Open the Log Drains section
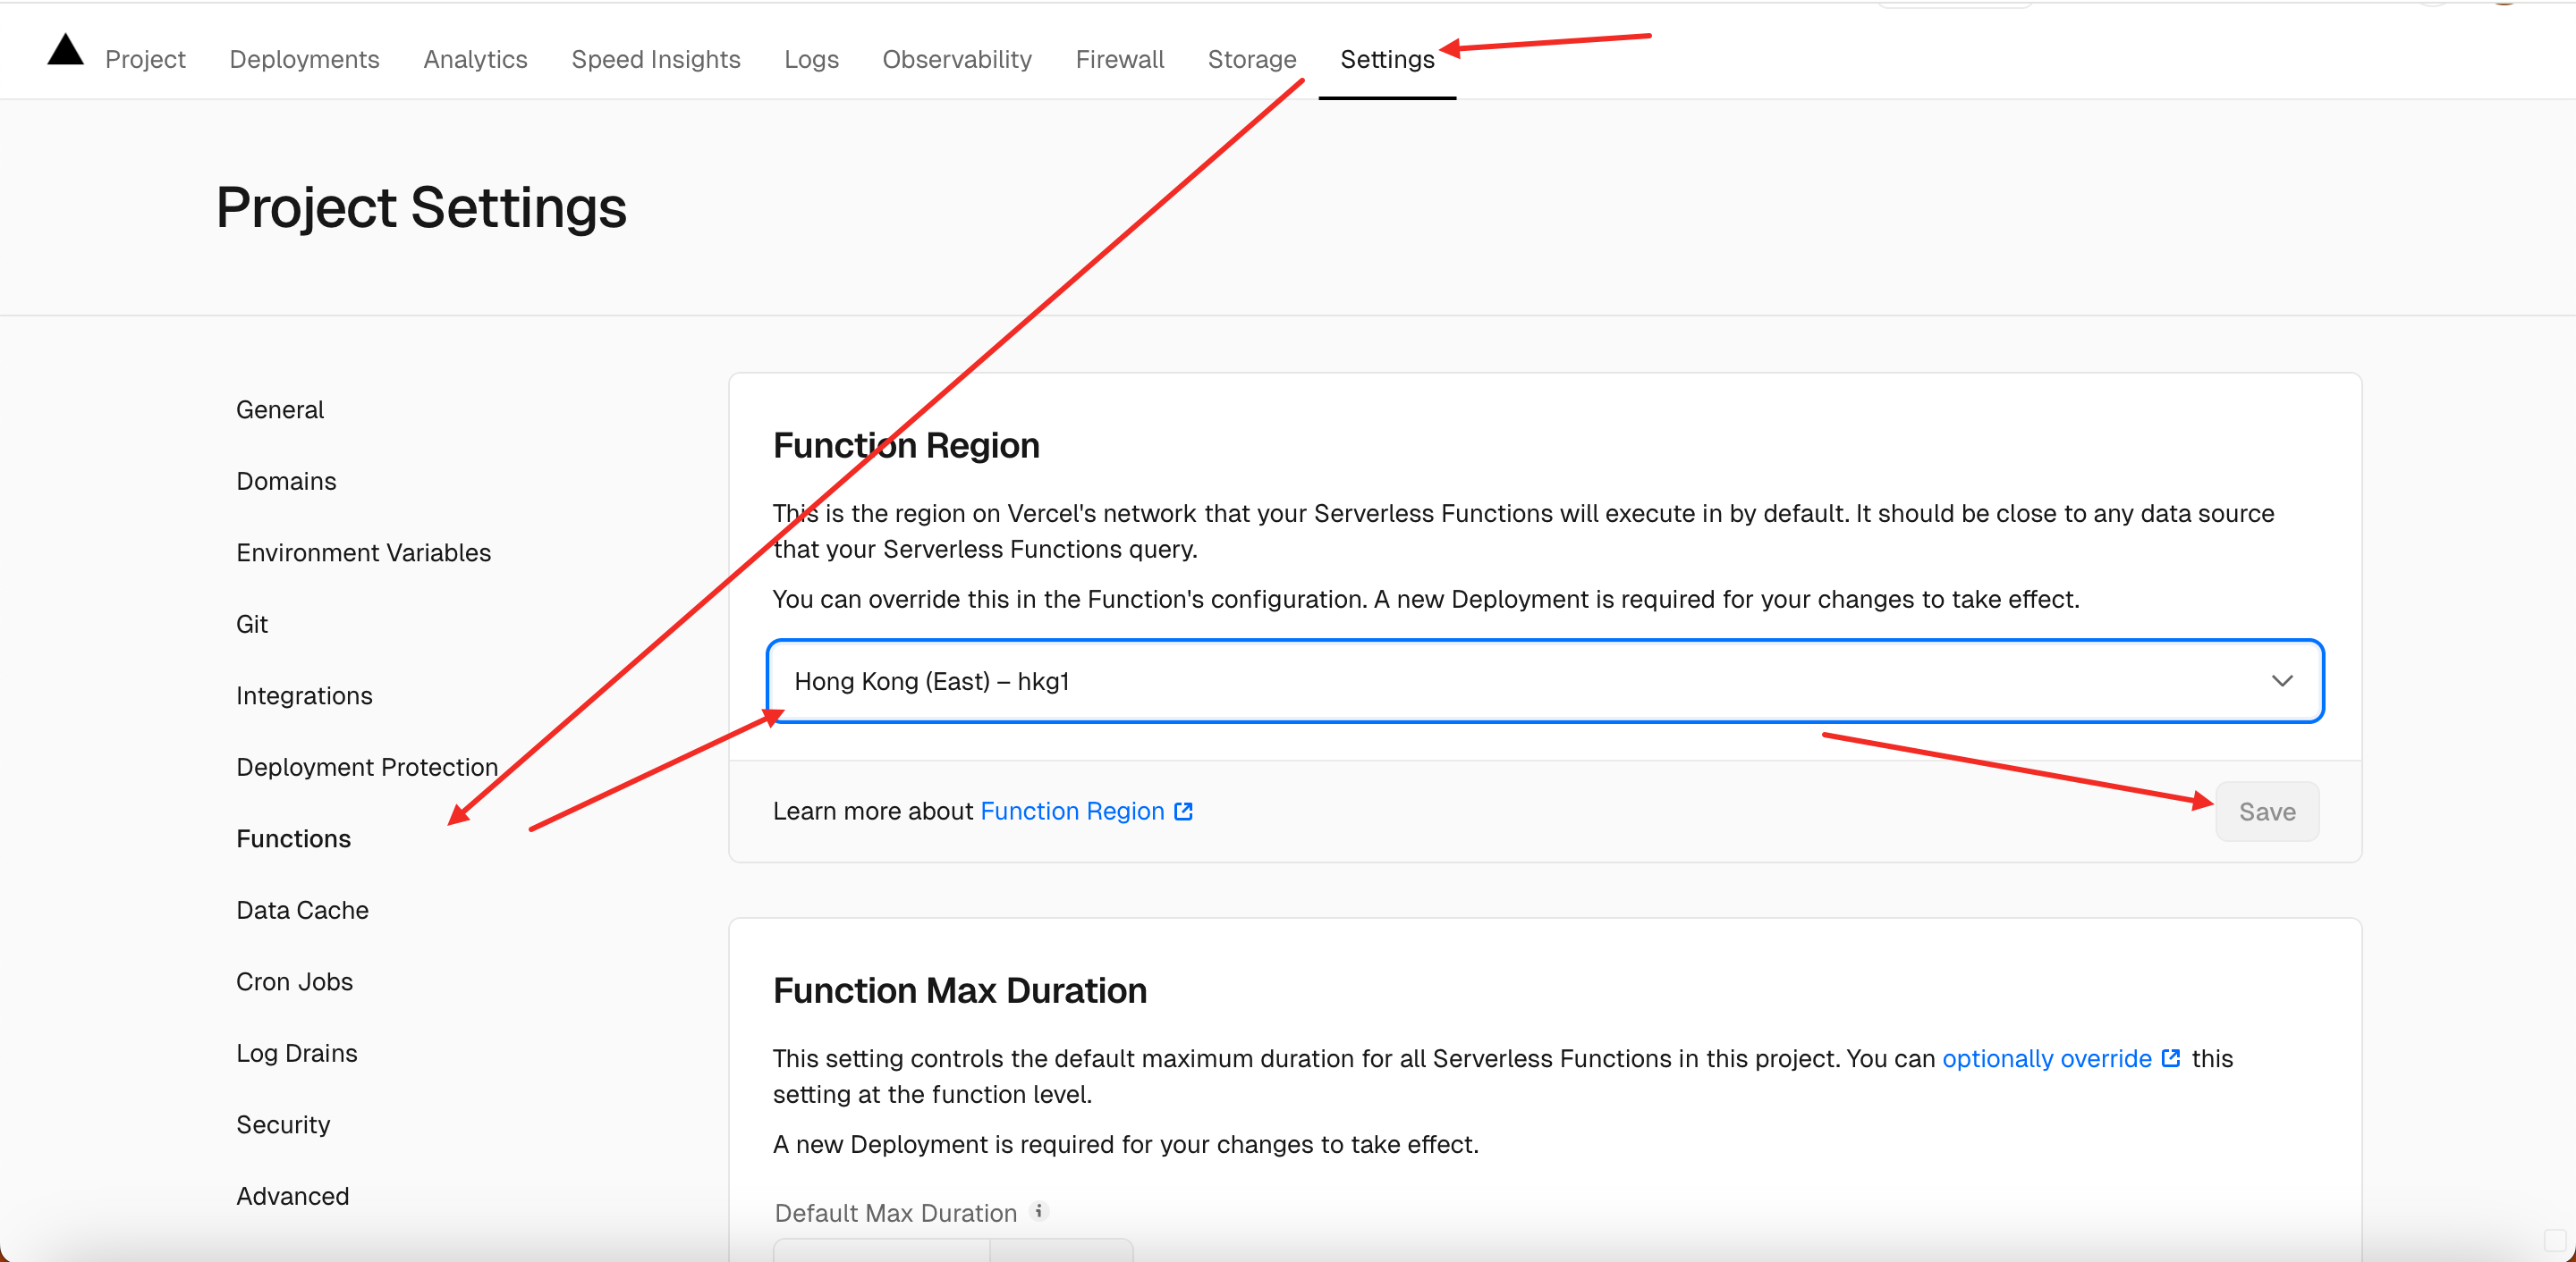This screenshot has width=2576, height=1262. (x=296, y=1053)
